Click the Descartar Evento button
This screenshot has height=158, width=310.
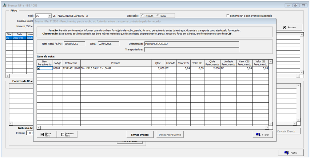[x=169, y=135]
